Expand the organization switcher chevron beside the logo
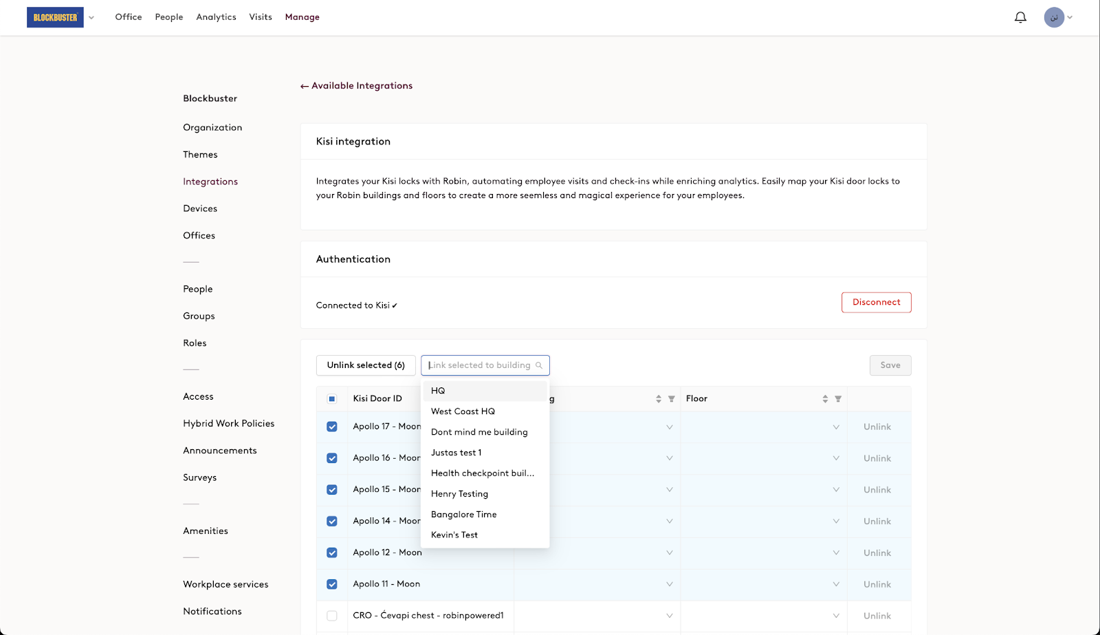Screen dimensions: 1100x635 point(91,17)
